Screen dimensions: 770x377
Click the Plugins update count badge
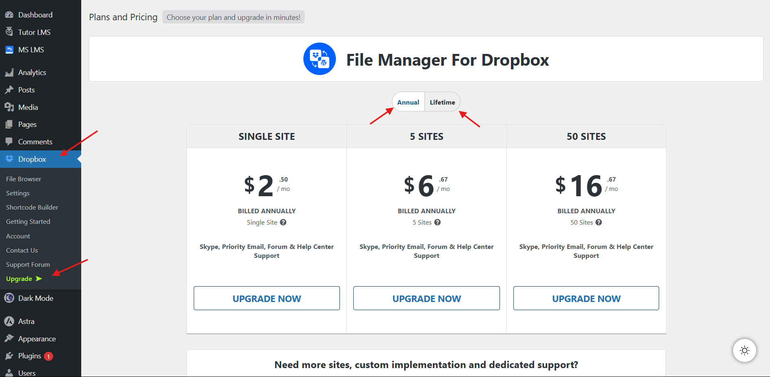point(49,356)
